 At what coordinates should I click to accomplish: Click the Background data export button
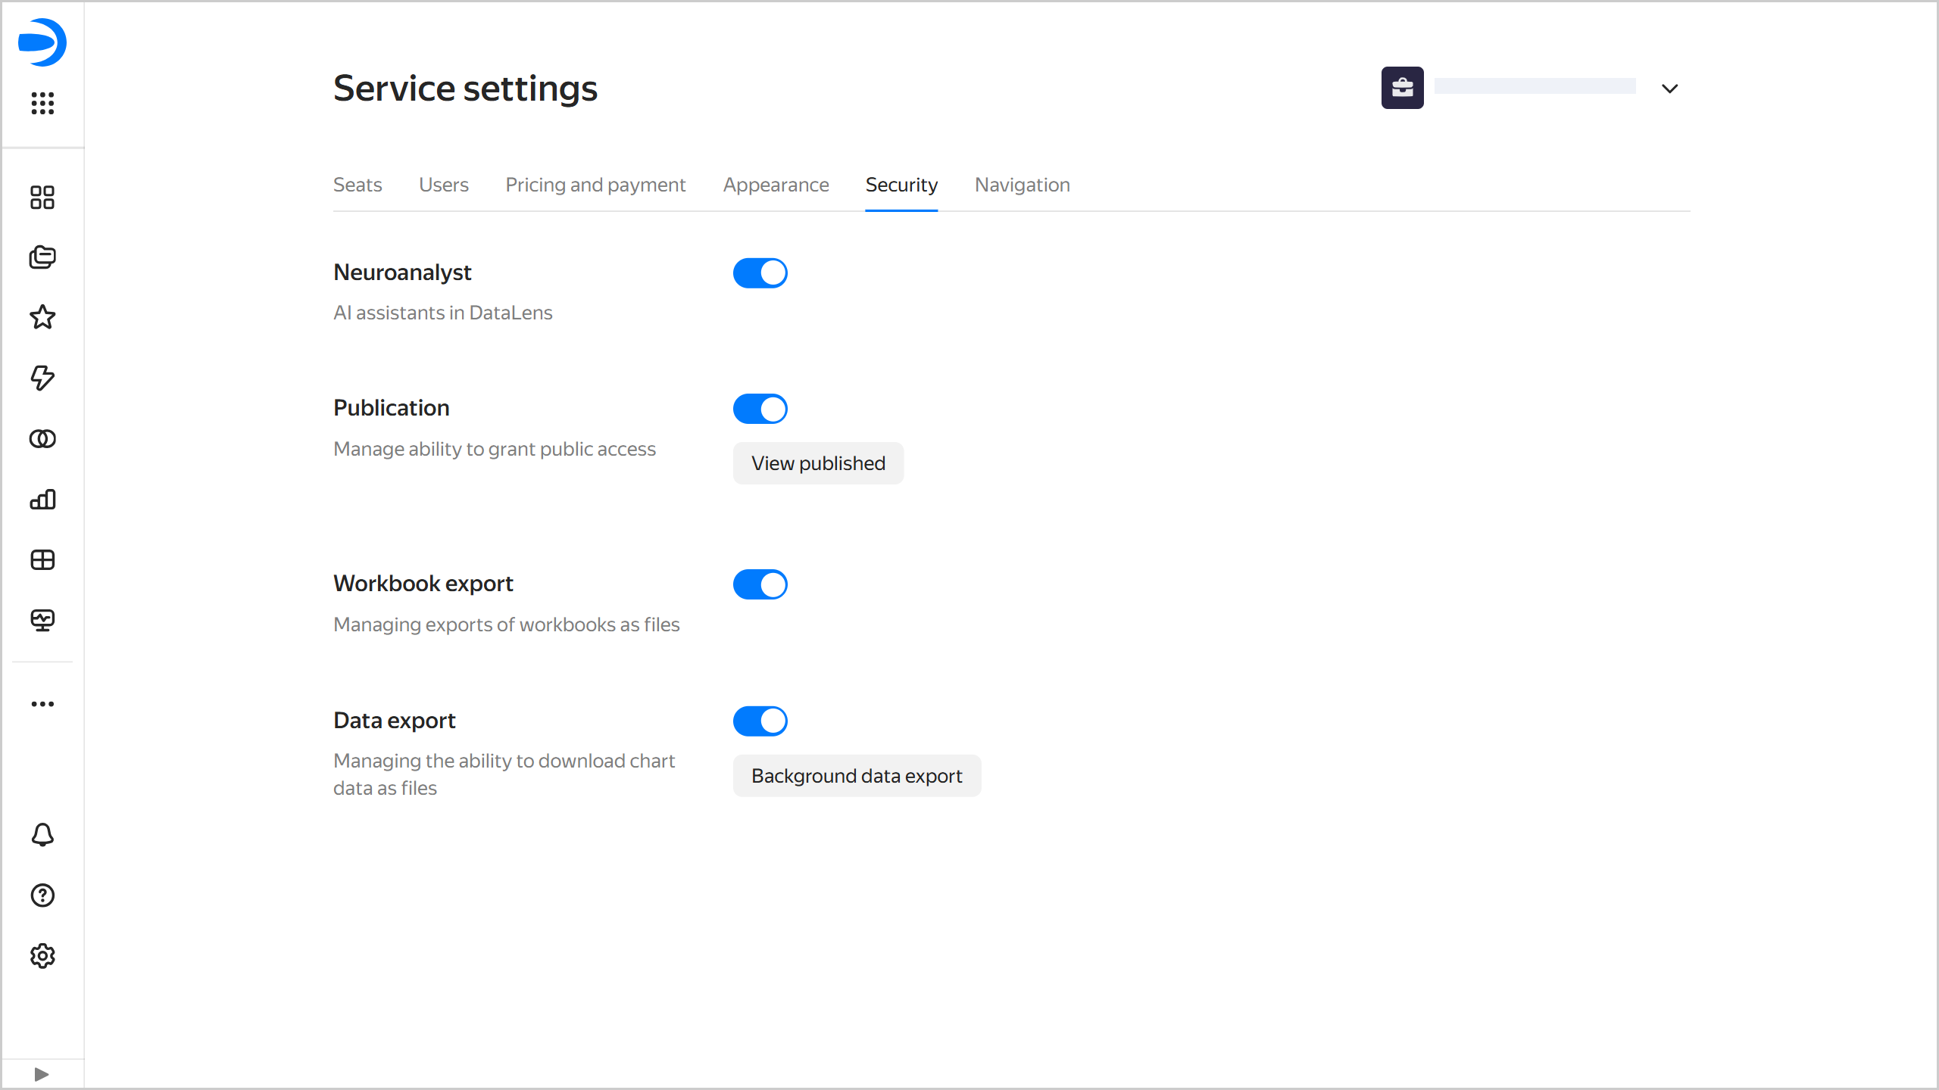[857, 776]
